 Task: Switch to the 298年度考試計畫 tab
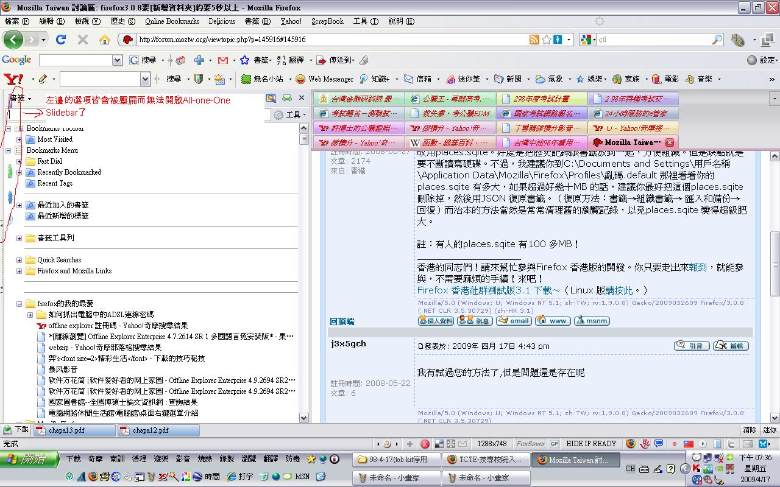(x=541, y=99)
